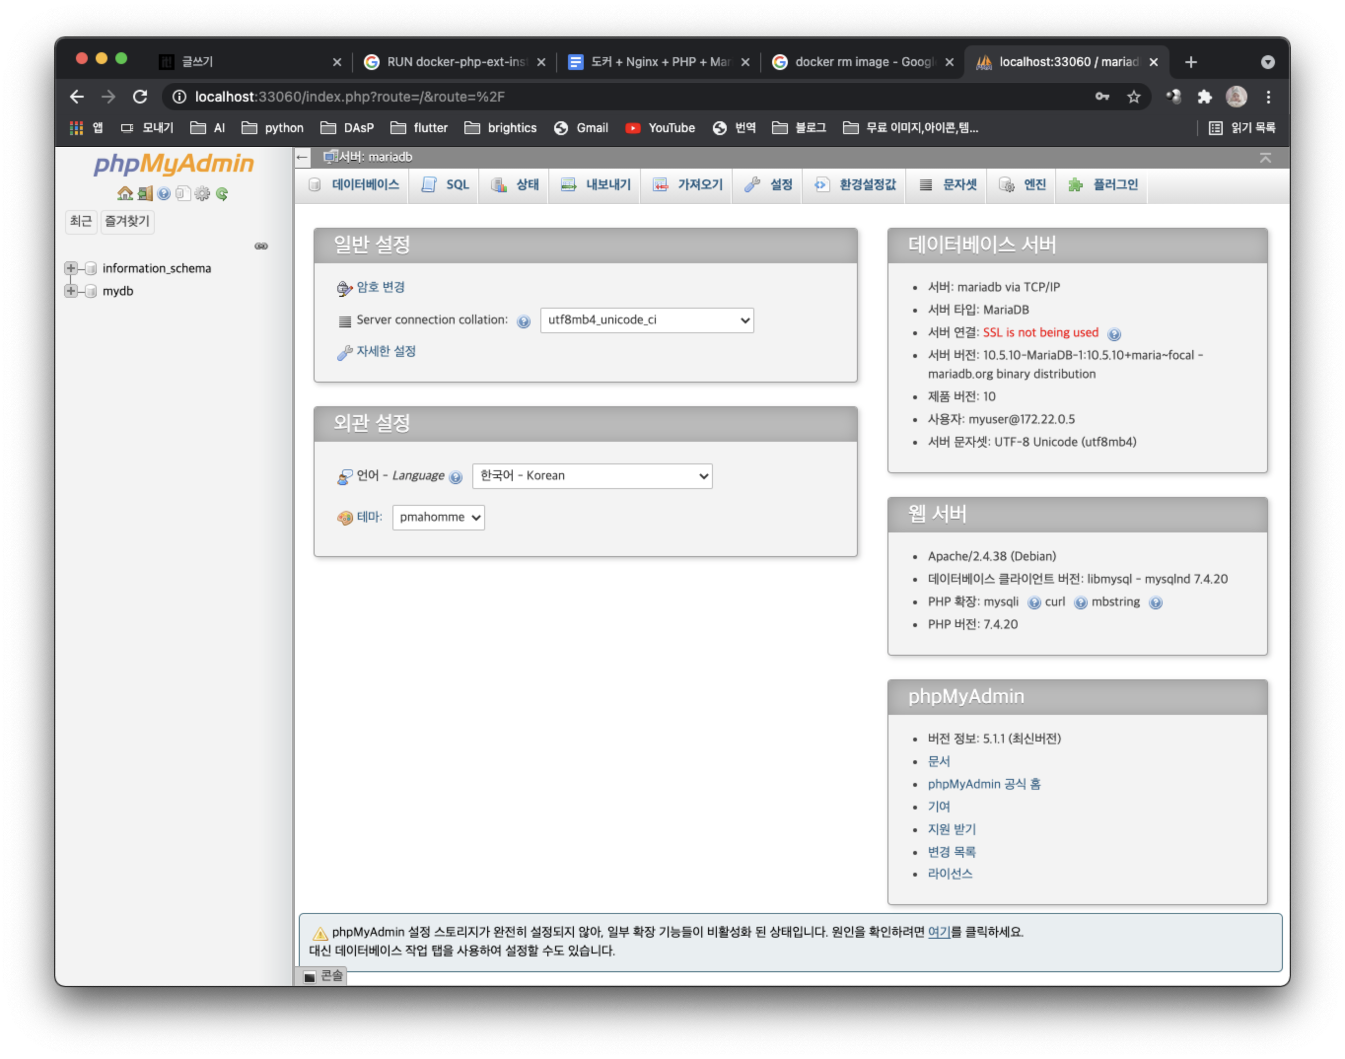Open phpMyAdmin documentation blue question icon
The height and width of the screenshot is (1059, 1345).
pos(164,193)
